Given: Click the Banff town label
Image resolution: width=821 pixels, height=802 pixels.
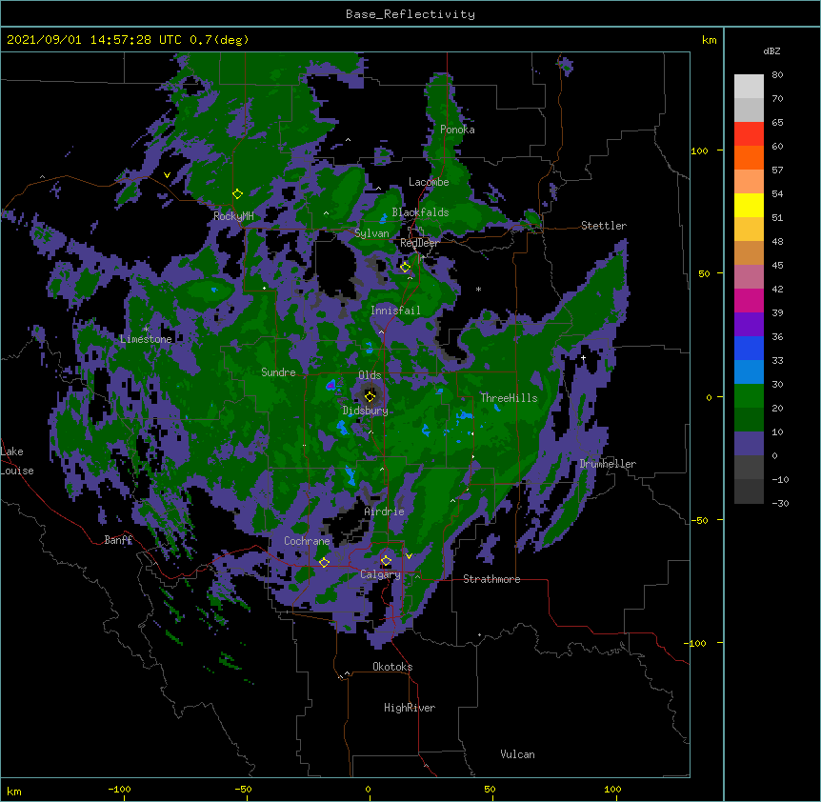Looking at the screenshot, I should tap(118, 540).
